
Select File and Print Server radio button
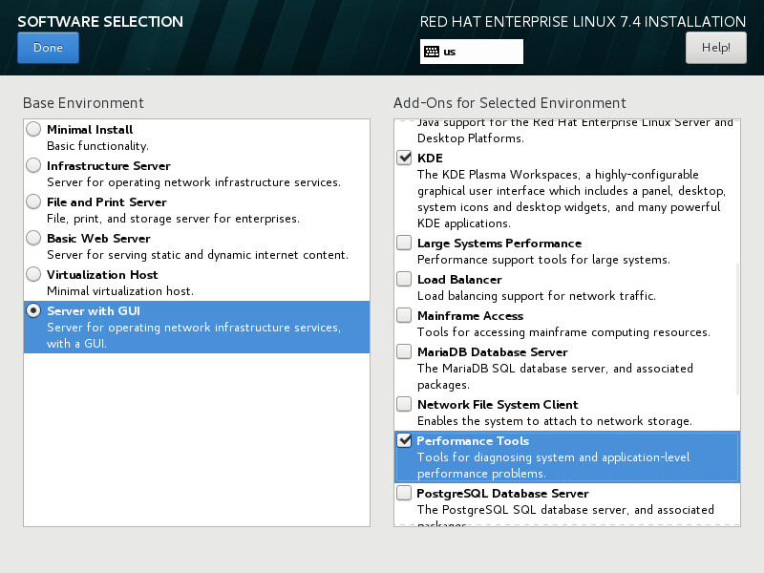point(33,202)
